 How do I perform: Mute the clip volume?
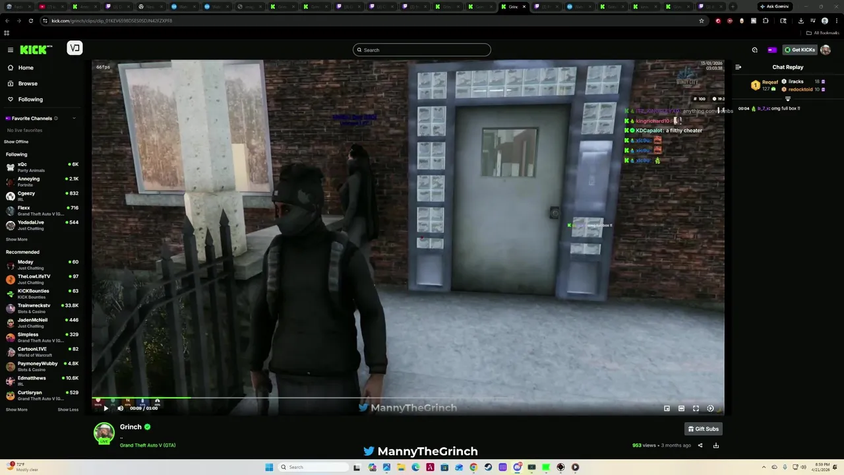(x=120, y=408)
